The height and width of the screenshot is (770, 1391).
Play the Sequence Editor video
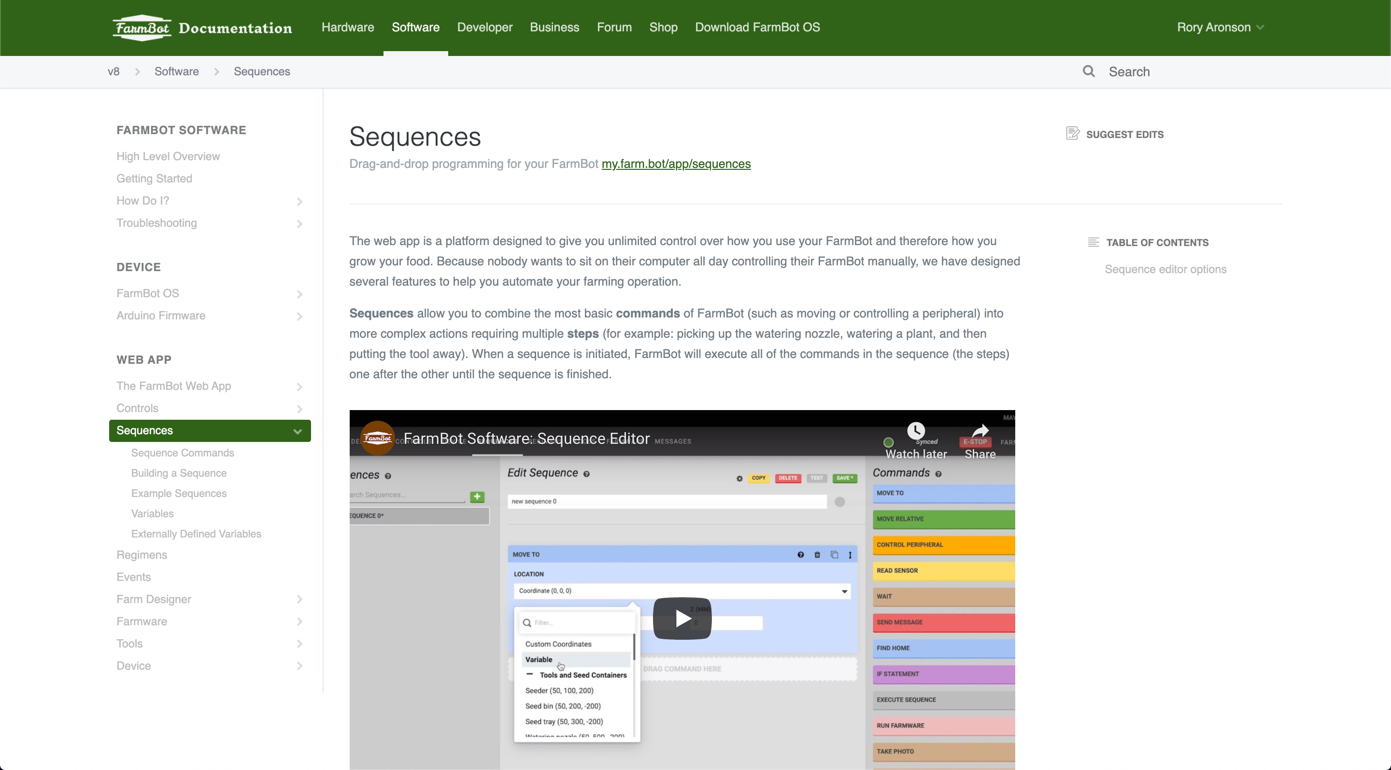tap(681, 619)
